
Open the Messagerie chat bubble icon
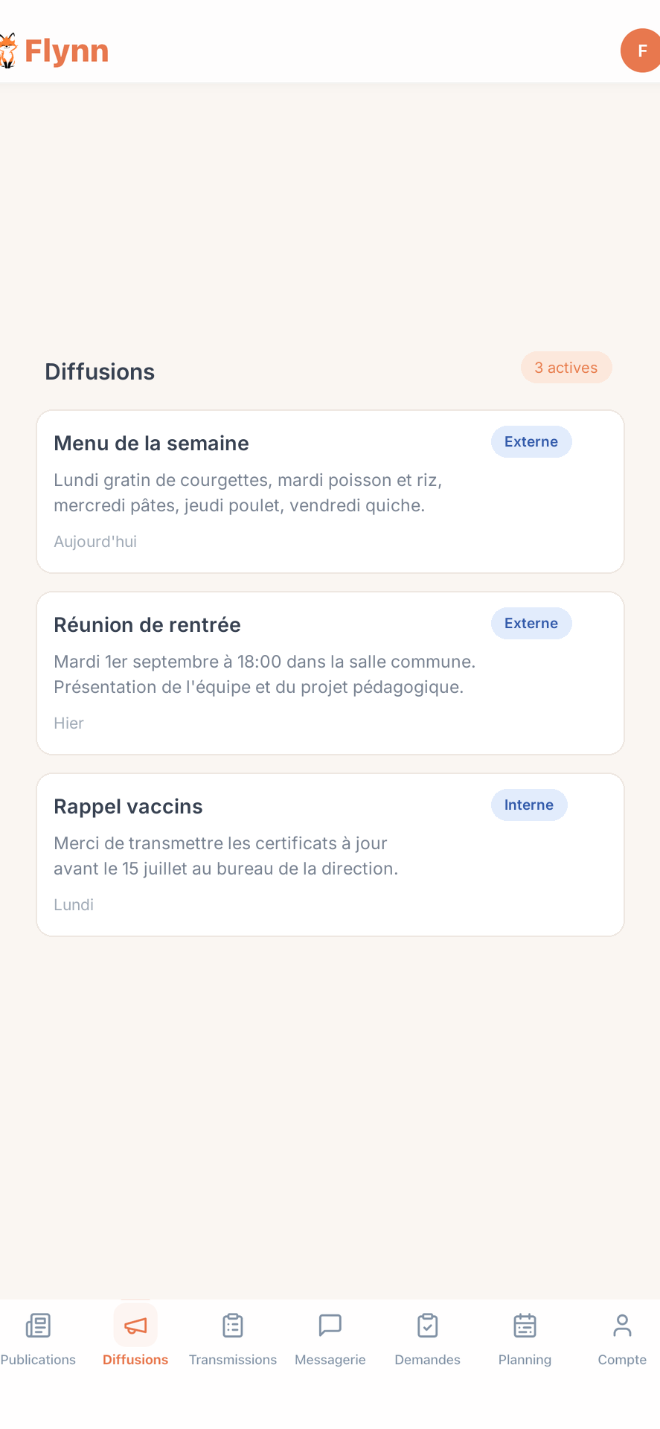[330, 1326]
